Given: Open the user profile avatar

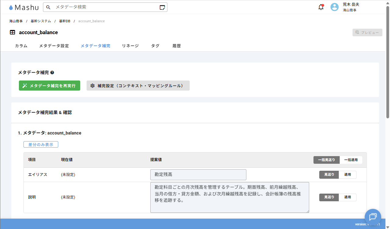Looking at the screenshot, I should click(335, 7).
